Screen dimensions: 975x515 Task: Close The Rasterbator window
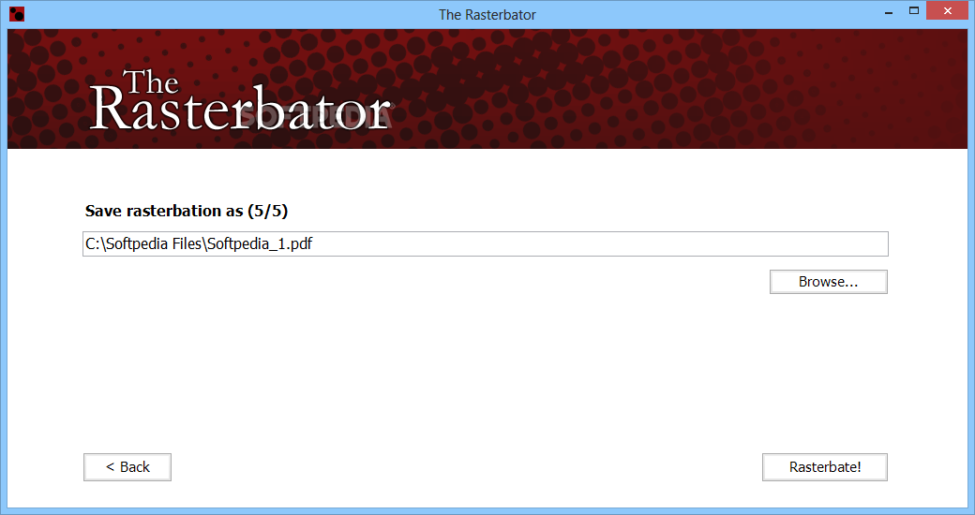(947, 10)
